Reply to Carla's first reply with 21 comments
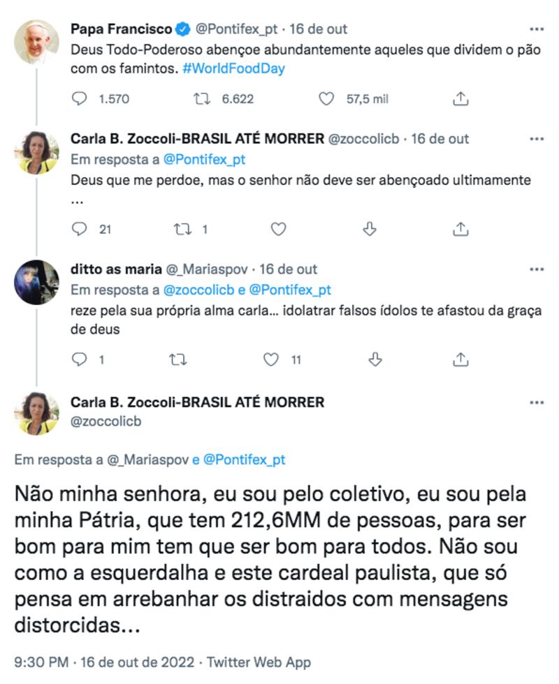The width and height of the screenshot is (559, 684). (x=80, y=229)
